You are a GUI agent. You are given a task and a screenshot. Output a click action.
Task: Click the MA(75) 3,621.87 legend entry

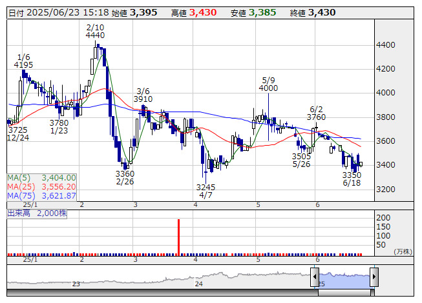point(42,195)
